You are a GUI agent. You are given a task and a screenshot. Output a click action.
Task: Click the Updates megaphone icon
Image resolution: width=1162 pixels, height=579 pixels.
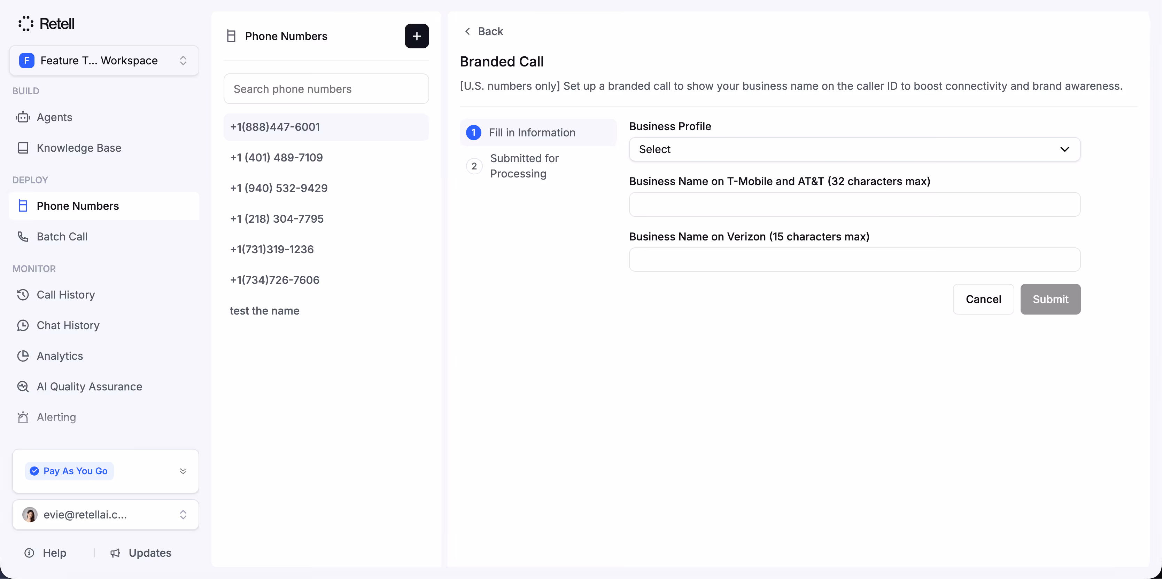pyautogui.click(x=116, y=553)
